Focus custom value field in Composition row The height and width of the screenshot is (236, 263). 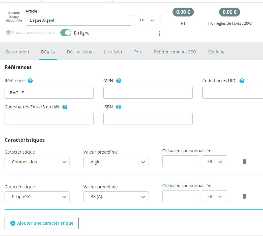point(181,162)
